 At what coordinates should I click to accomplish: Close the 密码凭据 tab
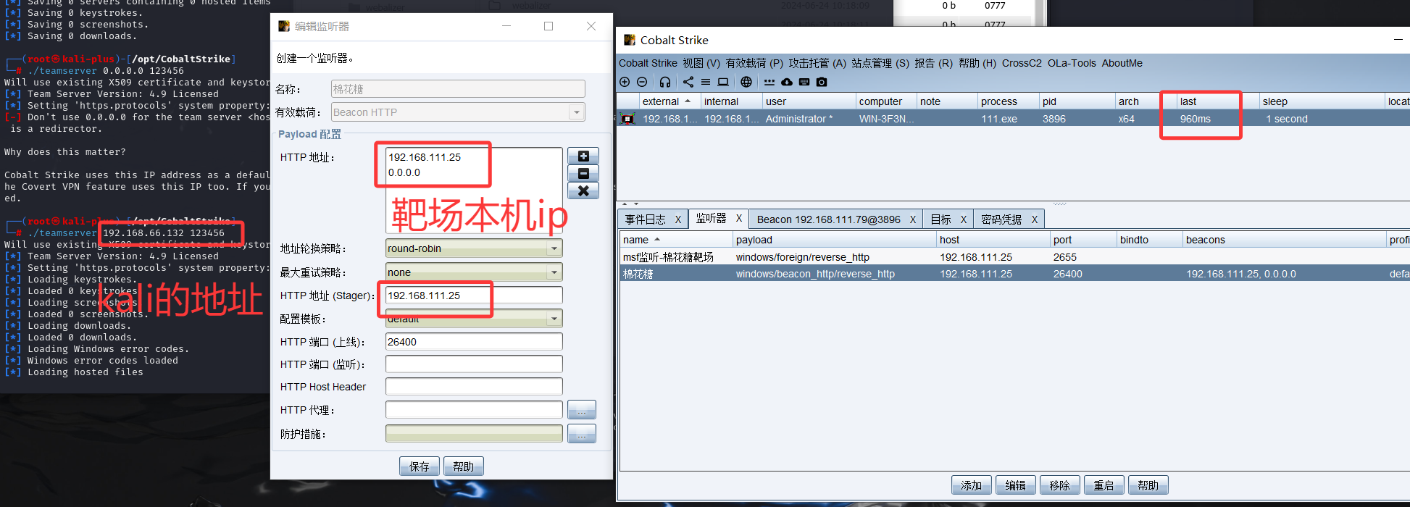1035,219
